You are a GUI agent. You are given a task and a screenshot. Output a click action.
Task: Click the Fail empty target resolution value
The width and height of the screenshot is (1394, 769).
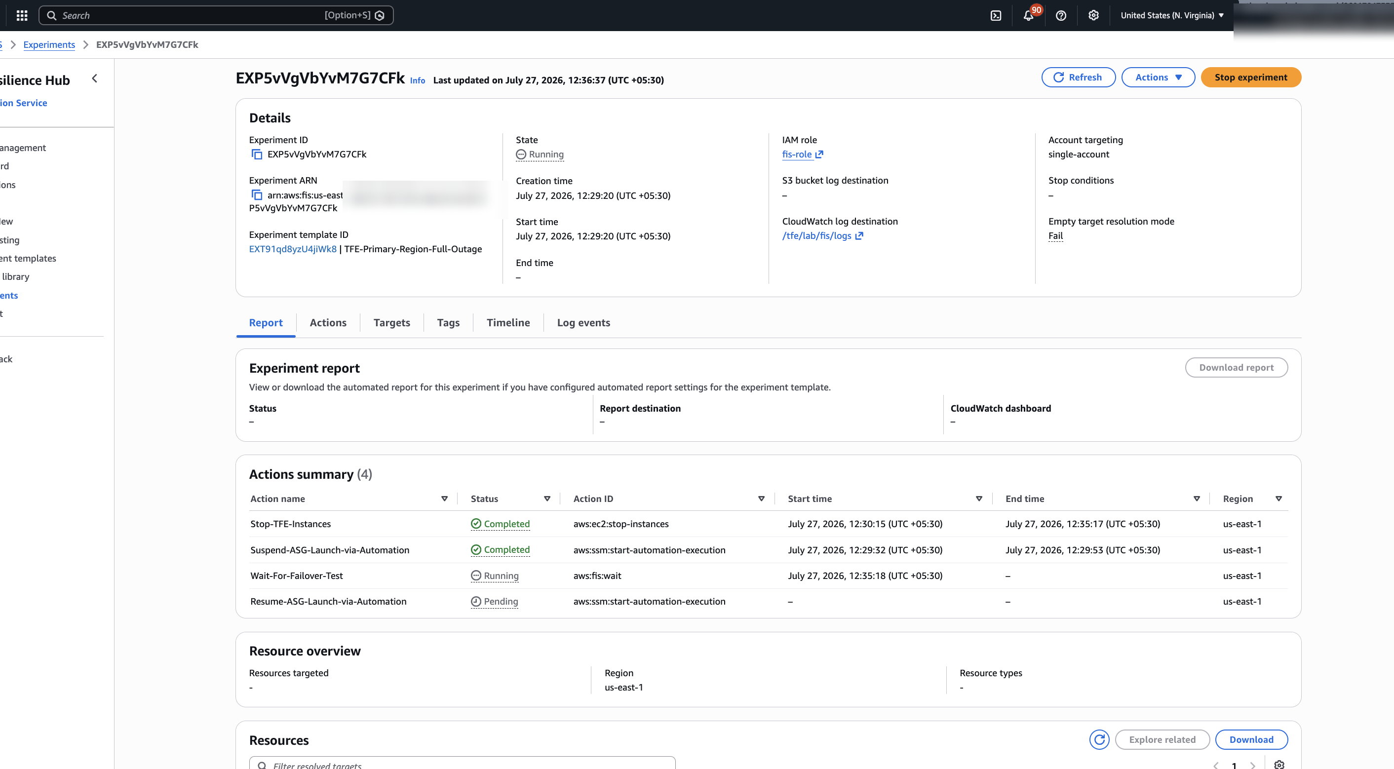[1055, 235]
